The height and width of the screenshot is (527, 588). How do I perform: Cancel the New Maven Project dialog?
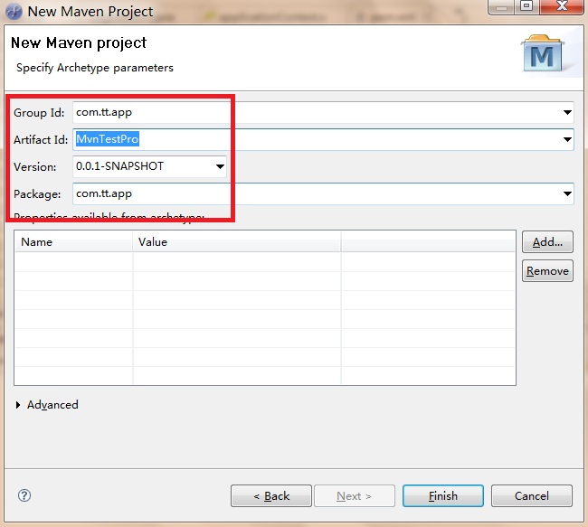coord(532,495)
